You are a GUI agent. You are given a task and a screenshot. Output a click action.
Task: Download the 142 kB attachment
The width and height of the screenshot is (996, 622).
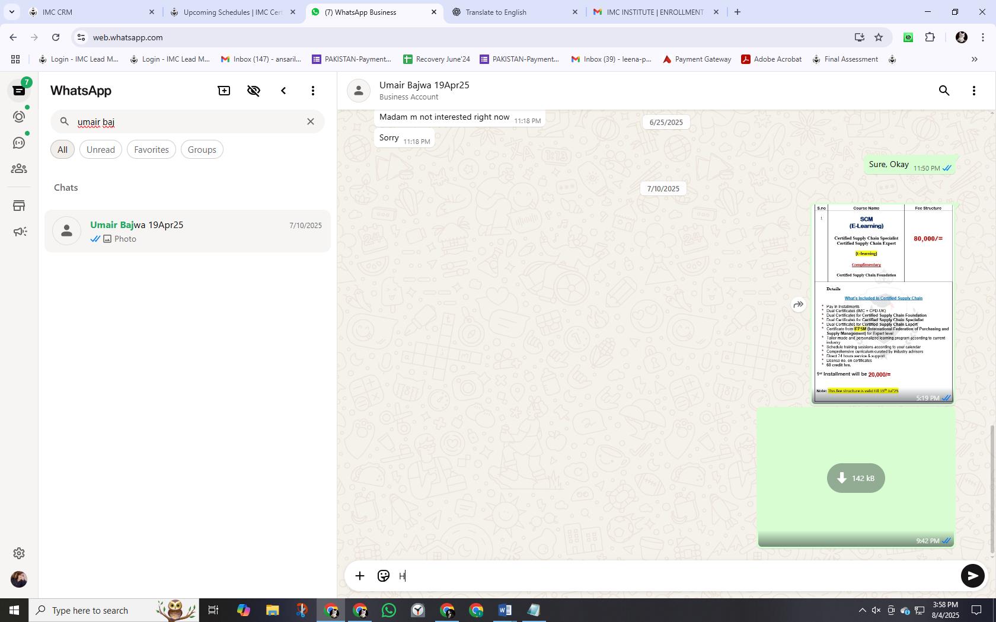[x=856, y=478]
